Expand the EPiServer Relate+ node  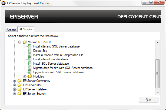pos(14,89)
